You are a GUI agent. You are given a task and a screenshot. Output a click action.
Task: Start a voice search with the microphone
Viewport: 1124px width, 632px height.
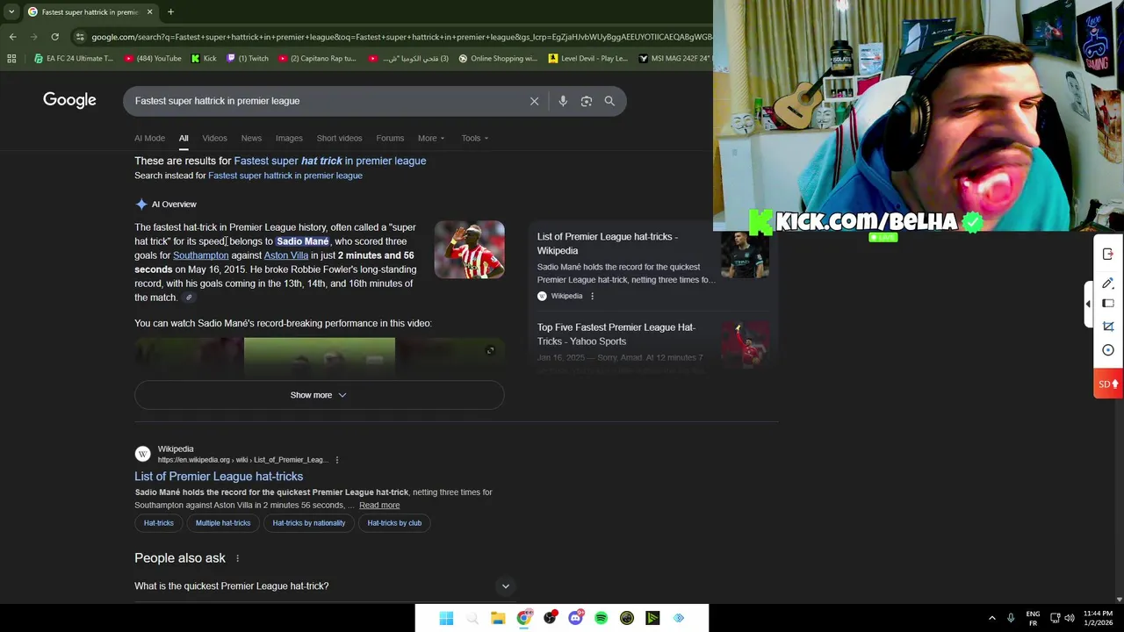[563, 101]
